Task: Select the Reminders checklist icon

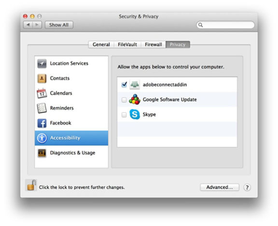Action: (42, 108)
